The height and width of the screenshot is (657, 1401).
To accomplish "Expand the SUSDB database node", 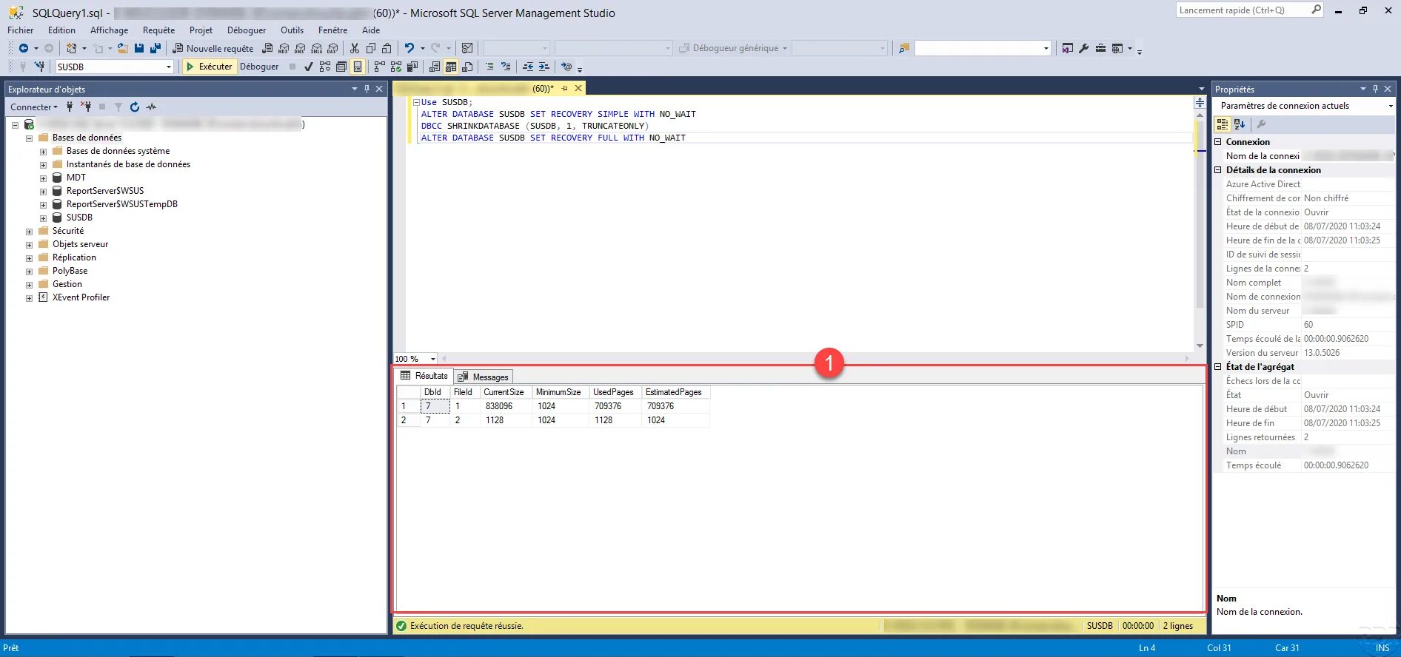I will pyautogui.click(x=44, y=218).
